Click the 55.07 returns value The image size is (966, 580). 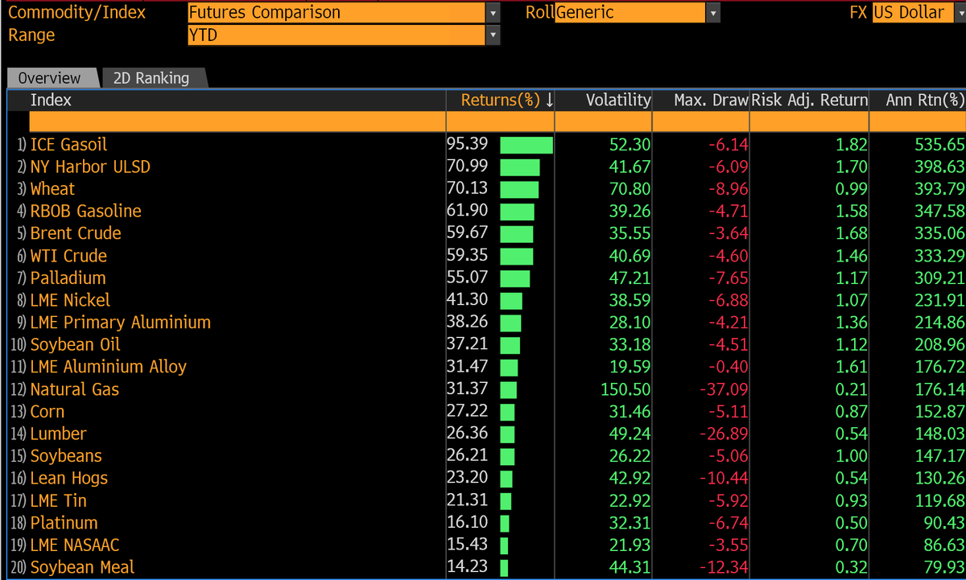pyautogui.click(x=468, y=278)
